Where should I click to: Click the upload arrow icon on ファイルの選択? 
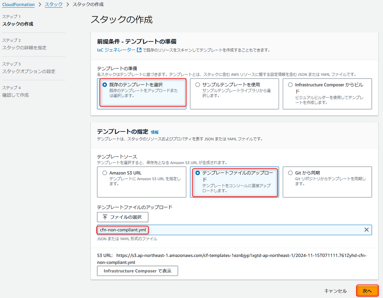click(x=105, y=217)
